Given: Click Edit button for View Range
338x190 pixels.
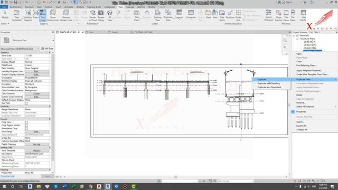Looking at the screenshot, I should click(x=37, y=131).
